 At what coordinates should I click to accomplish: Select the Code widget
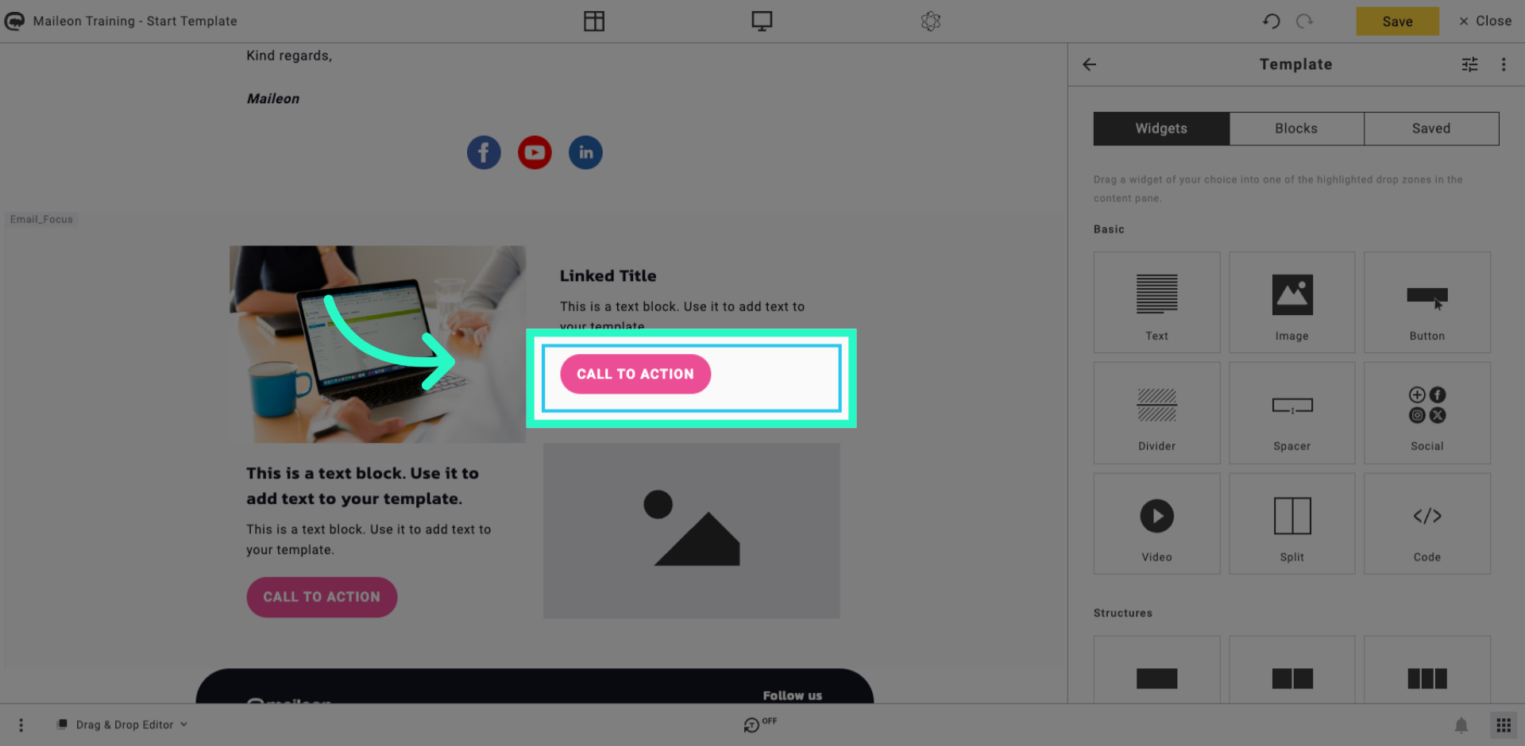[x=1427, y=524]
